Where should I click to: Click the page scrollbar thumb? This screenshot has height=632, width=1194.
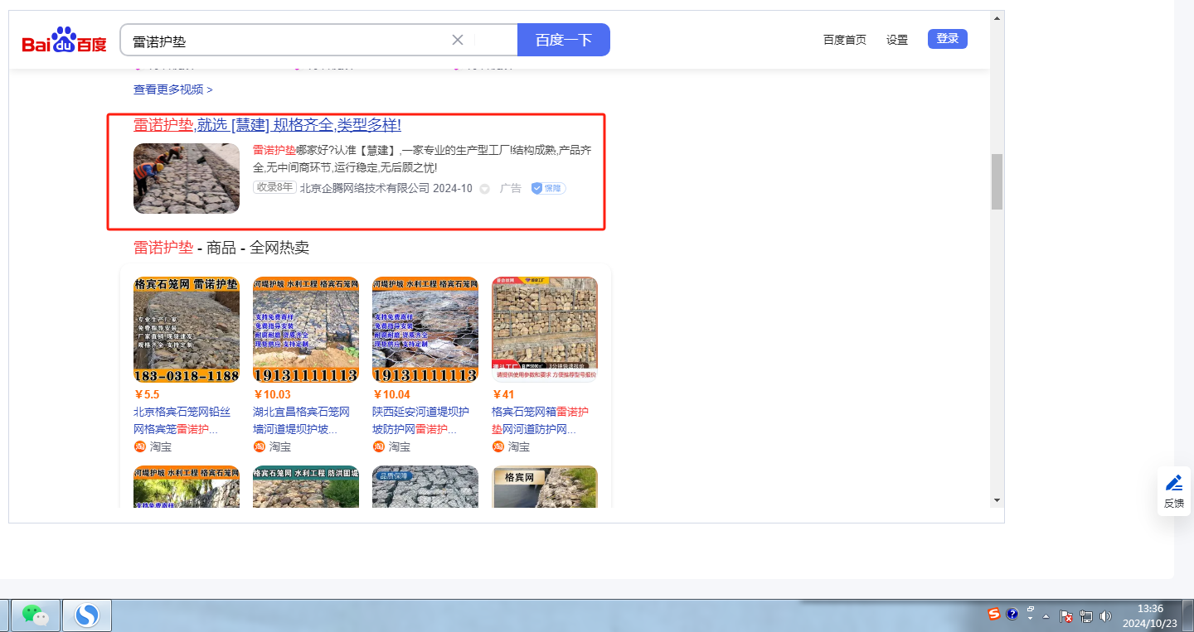(997, 181)
